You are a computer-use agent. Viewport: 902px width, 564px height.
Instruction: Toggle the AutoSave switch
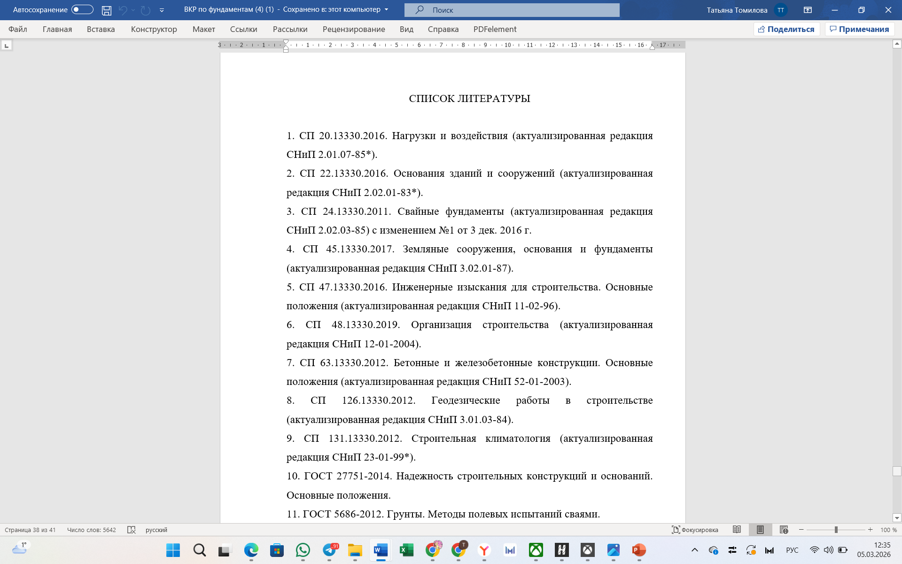(x=82, y=10)
